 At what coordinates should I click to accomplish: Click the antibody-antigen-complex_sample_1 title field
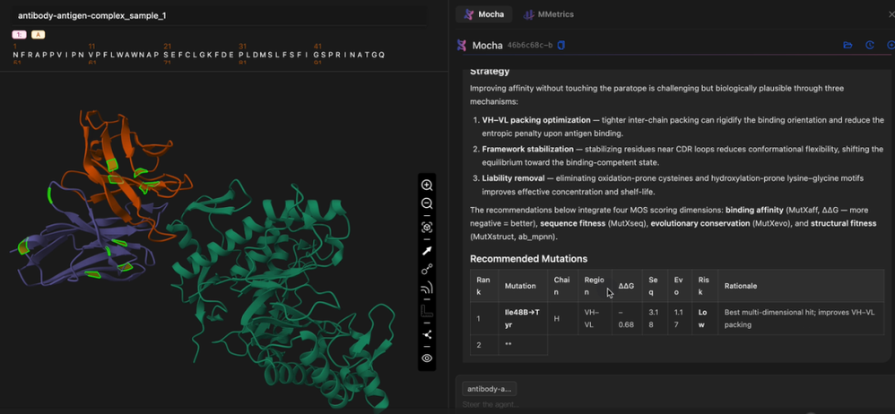pos(219,15)
